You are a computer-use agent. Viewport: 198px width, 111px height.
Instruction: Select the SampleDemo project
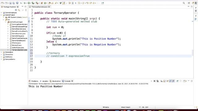click(x=9, y=59)
